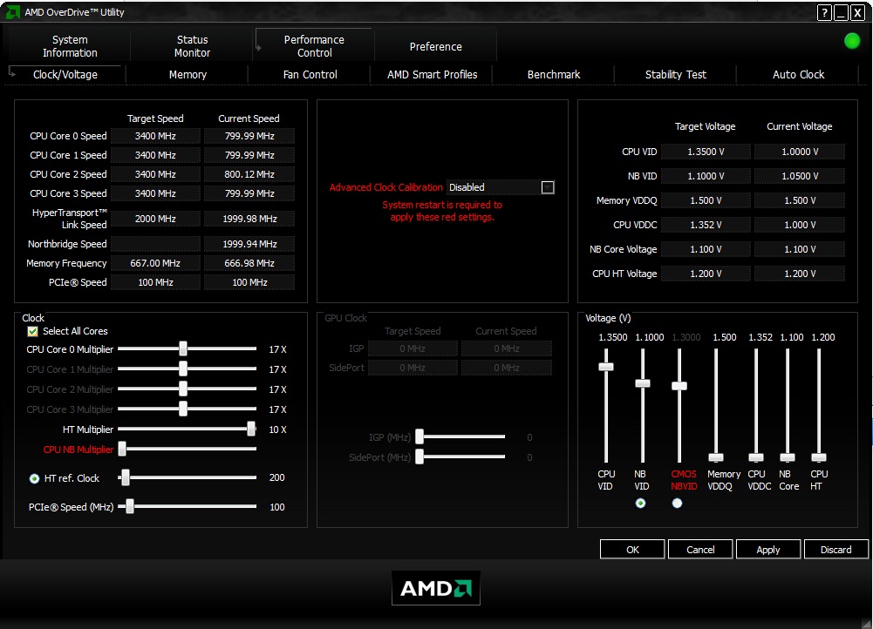Click HyperTransport Link target 2000 MHz field
Viewport: 873px width, 629px height.
click(x=155, y=219)
